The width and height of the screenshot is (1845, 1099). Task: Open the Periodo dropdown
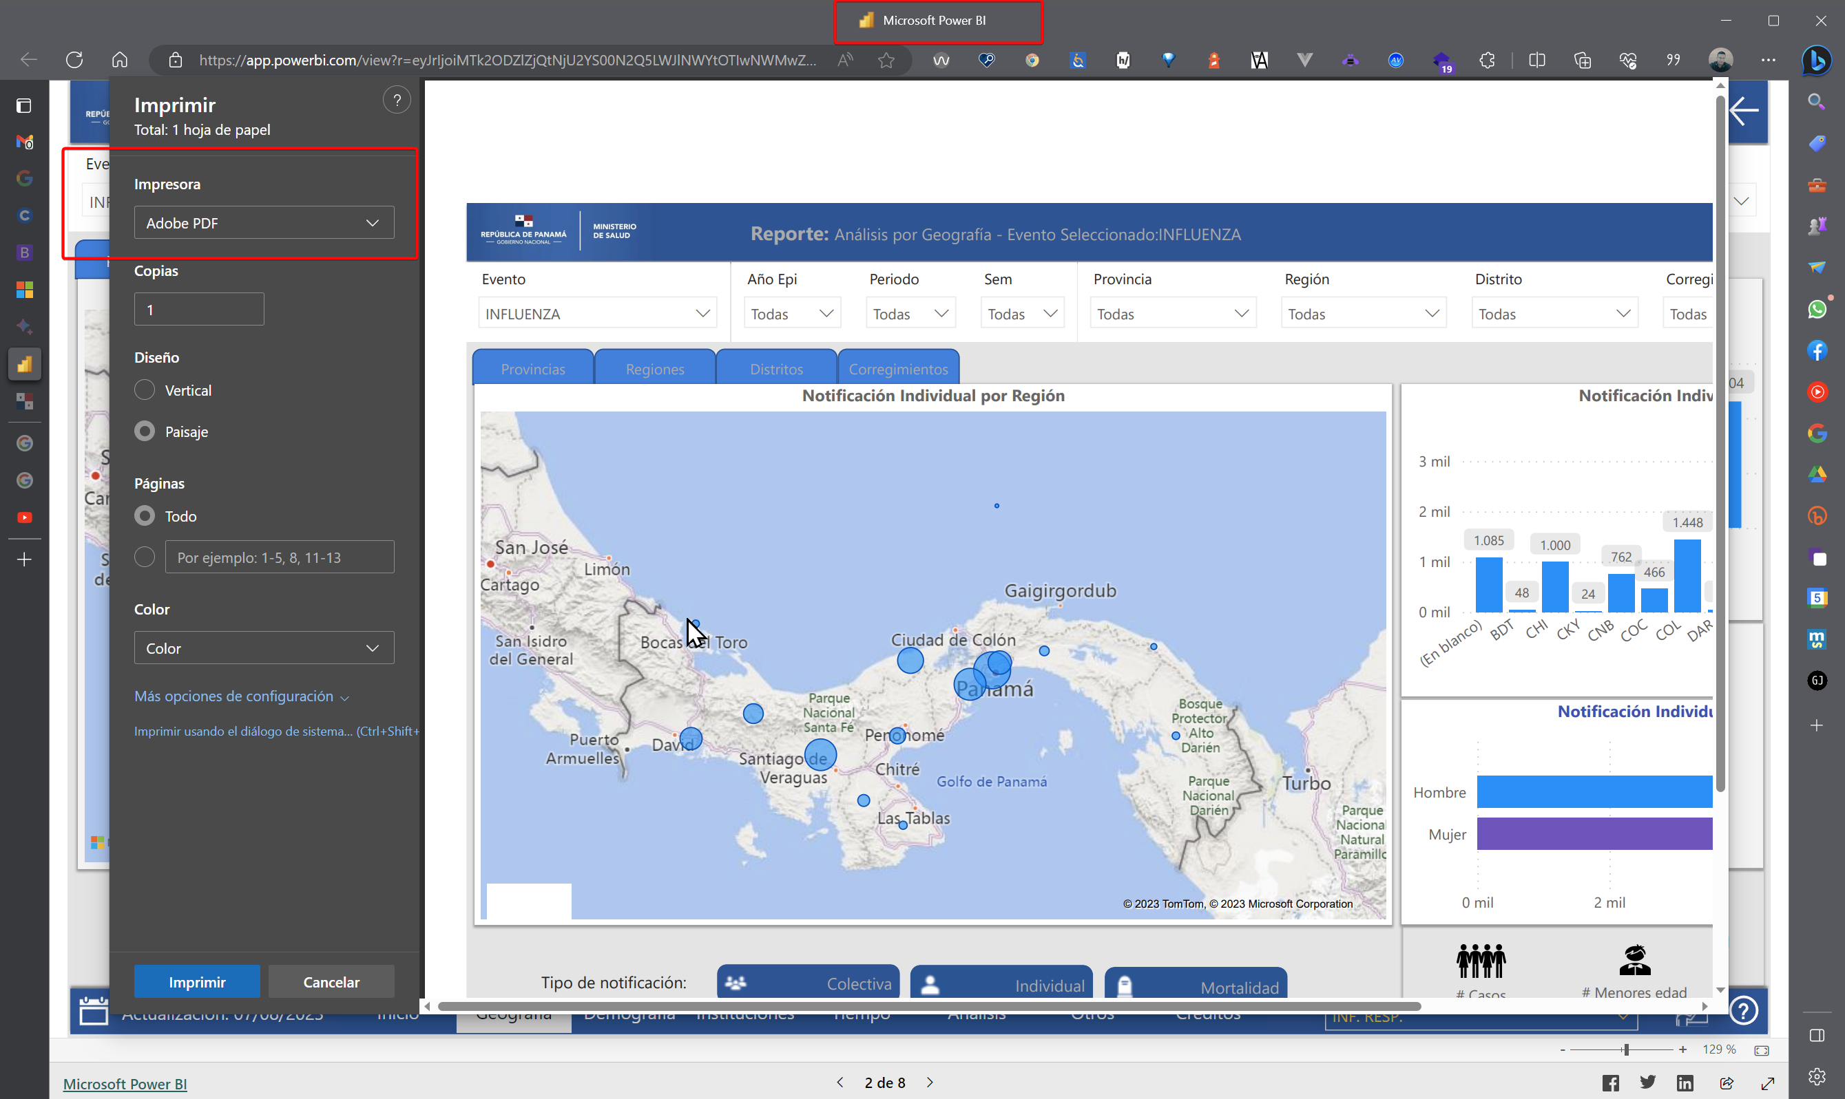coord(910,314)
